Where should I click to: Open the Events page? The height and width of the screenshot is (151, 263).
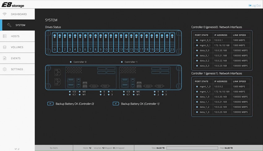(17, 58)
